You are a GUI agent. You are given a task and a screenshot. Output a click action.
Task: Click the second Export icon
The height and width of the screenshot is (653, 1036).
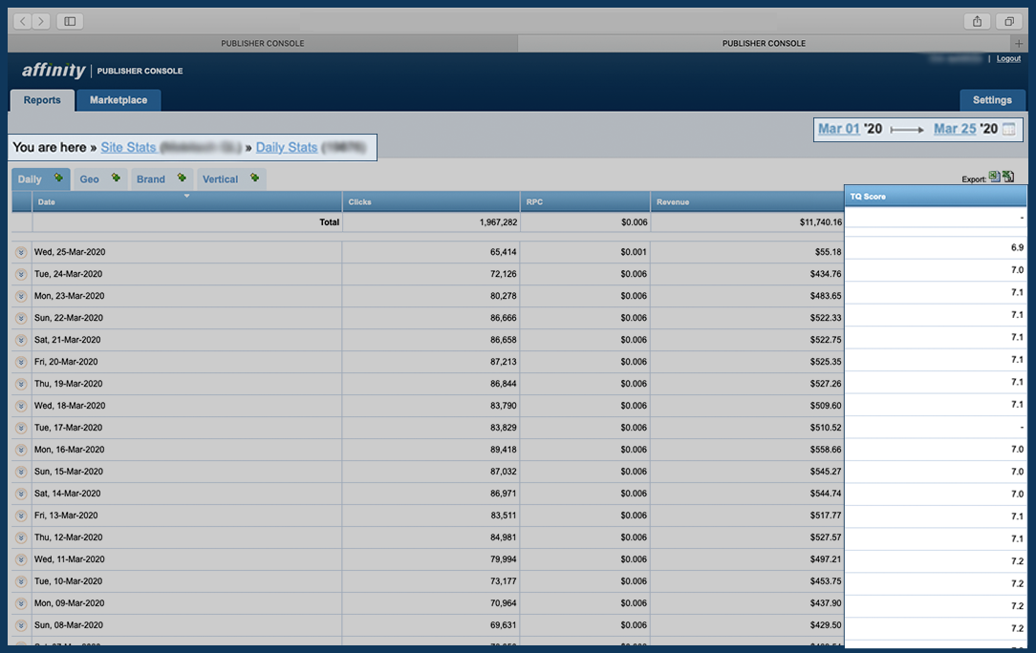[x=1008, y=177]
